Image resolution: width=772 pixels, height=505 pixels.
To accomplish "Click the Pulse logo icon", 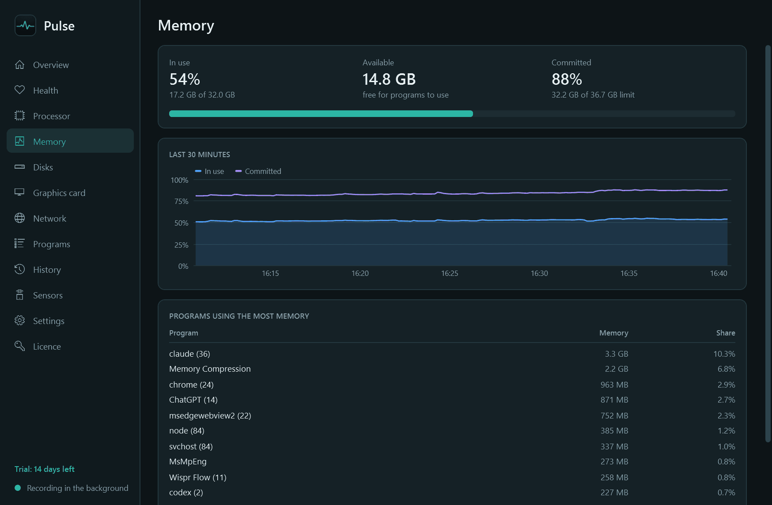I will [25, 26].
